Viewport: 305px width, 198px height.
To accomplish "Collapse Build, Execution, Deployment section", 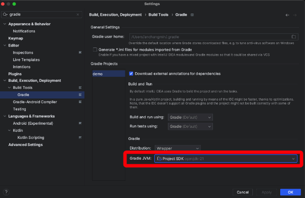I will coord(5,80).
